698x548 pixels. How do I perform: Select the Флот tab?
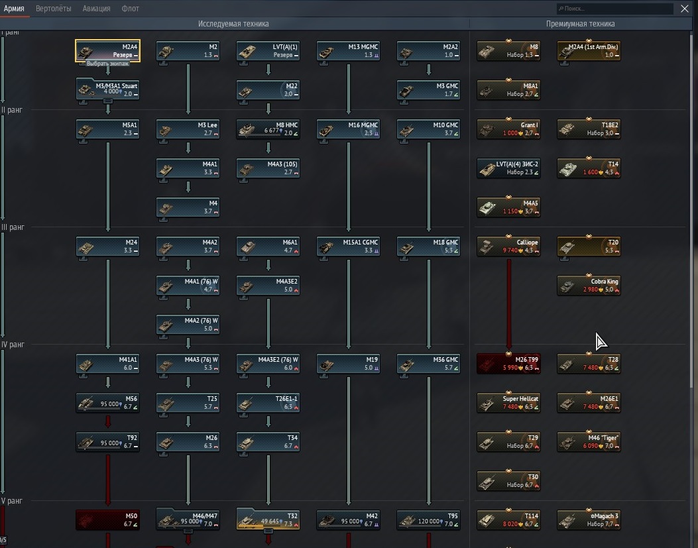[x=130, y=9]
